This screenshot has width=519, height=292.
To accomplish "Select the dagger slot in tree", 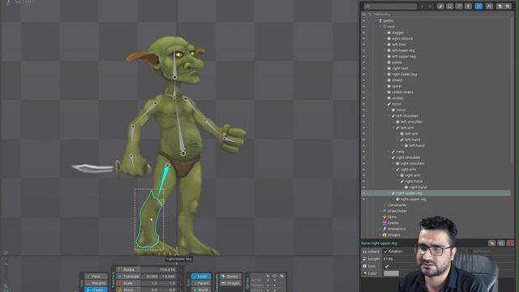I will click(398, 32).
